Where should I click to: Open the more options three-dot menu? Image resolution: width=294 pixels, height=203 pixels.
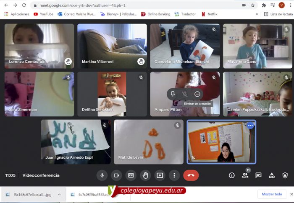(x=174, y=175)
